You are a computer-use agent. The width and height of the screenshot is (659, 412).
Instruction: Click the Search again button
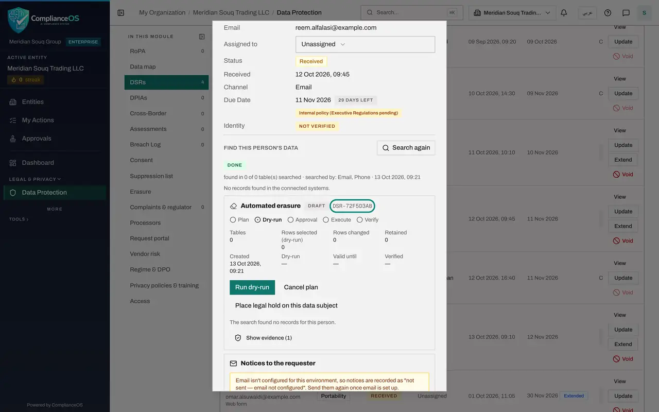[x=406, y=148]
